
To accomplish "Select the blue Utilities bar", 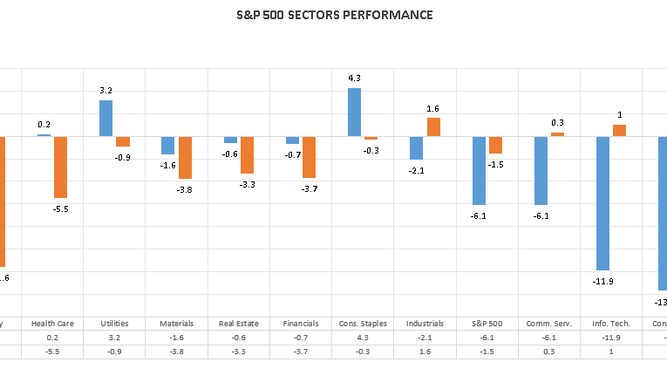I will (105, 118).
